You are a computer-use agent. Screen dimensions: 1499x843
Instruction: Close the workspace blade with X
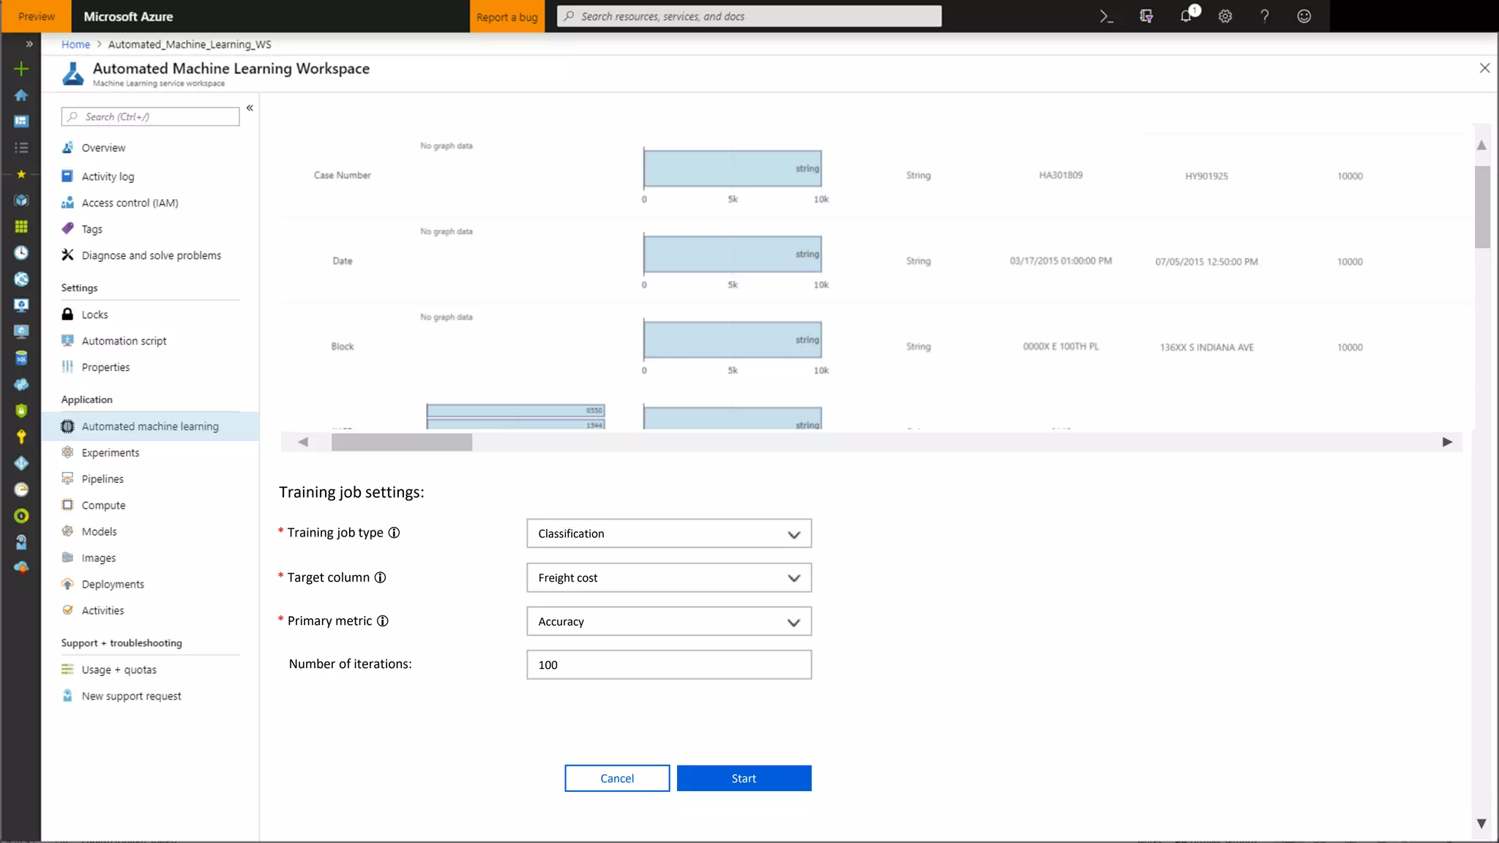[1484, 68]
